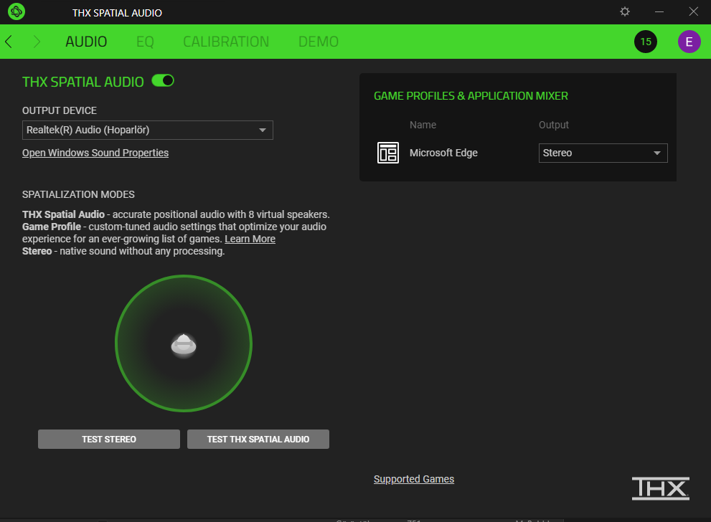This screenshot has width=711, height=522.
Task: Open the DEMO tab
Action: 319,42
